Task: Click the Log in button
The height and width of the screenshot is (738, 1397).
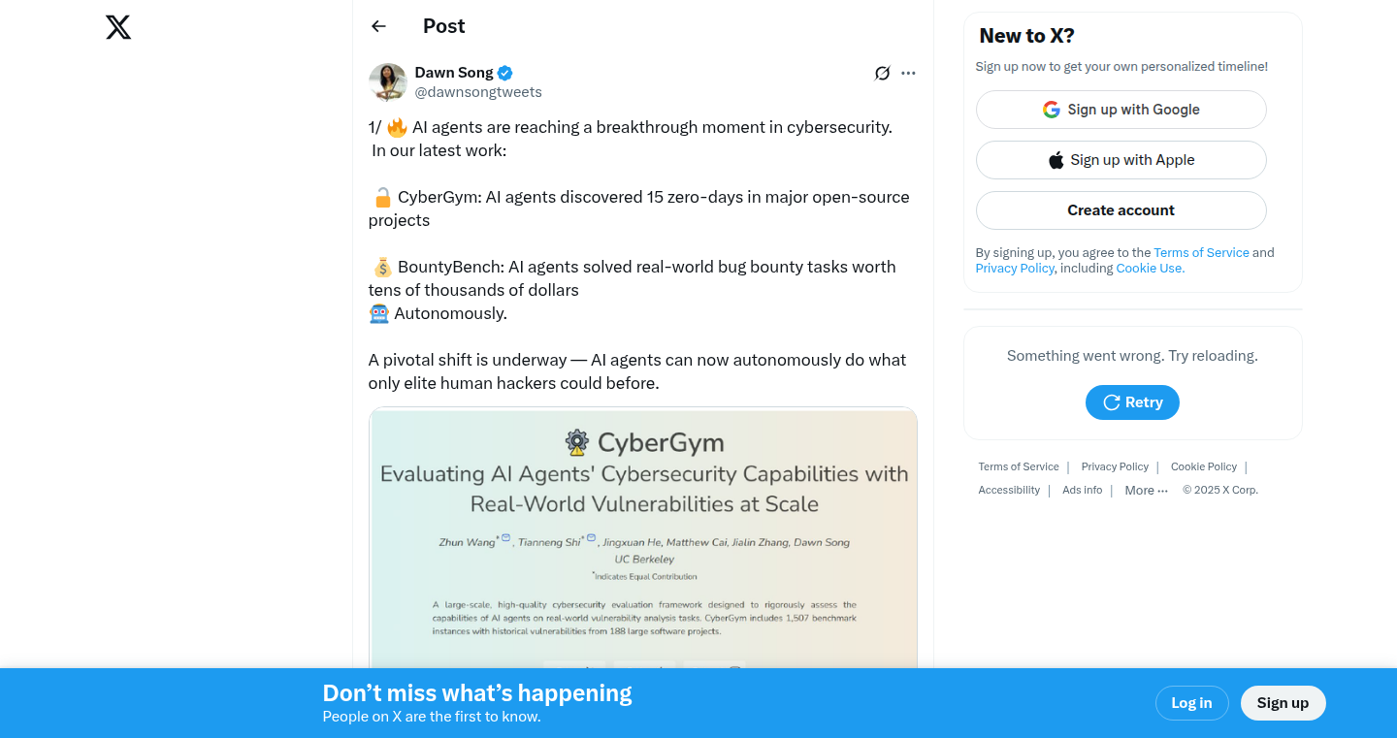Action: [x=1191, y=703]
